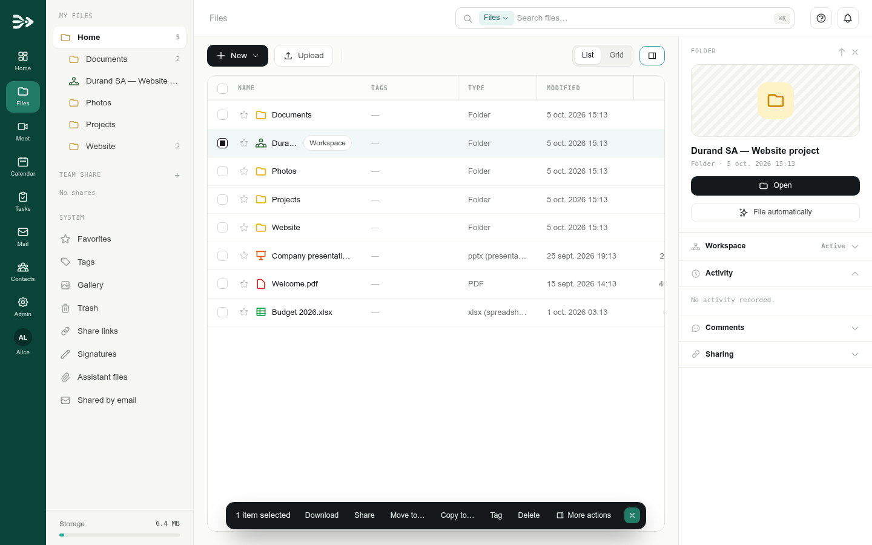Check the Budget 2026.xlsx row checkbox
This screenshot has height=545, width=872.
[x=223, y=312]
